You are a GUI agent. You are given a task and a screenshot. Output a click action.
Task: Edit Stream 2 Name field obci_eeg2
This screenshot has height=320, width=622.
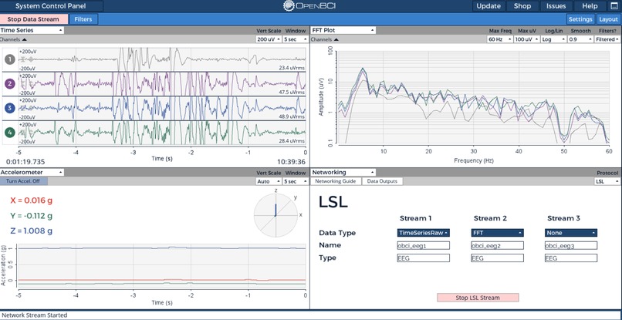pos(498,245)
